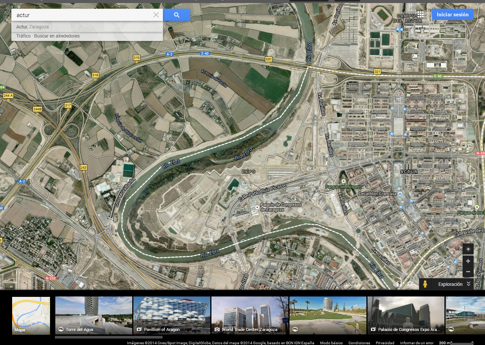Open the help question mark icon
Viewport: 485px width, 345px height.
399,284
